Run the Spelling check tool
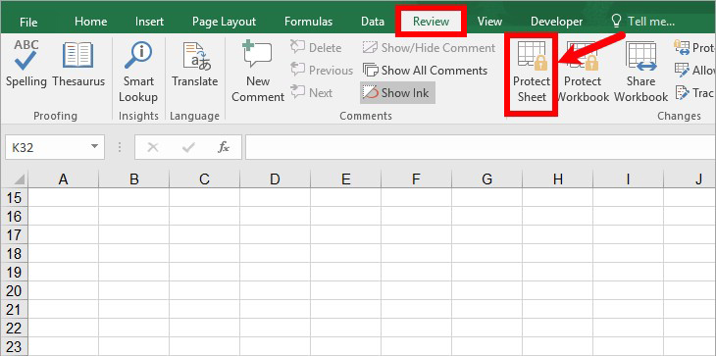This screenshot has height=356, width=716. coord(26,64)
